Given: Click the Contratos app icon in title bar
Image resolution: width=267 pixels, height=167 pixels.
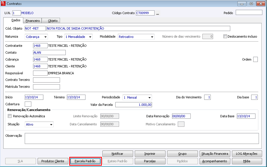Looking at the screenshot, I should tap(3, 3).
